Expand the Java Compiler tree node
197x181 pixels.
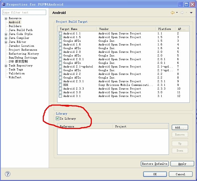tap(6, 38)
